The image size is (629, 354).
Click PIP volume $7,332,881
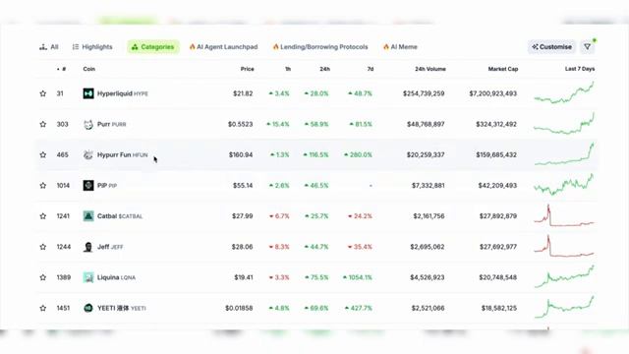point(429,186)
